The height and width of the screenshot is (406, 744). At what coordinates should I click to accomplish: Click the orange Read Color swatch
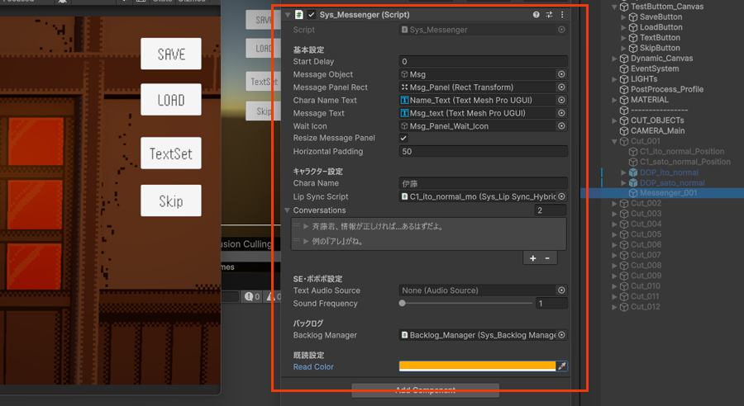click(477, 366)
